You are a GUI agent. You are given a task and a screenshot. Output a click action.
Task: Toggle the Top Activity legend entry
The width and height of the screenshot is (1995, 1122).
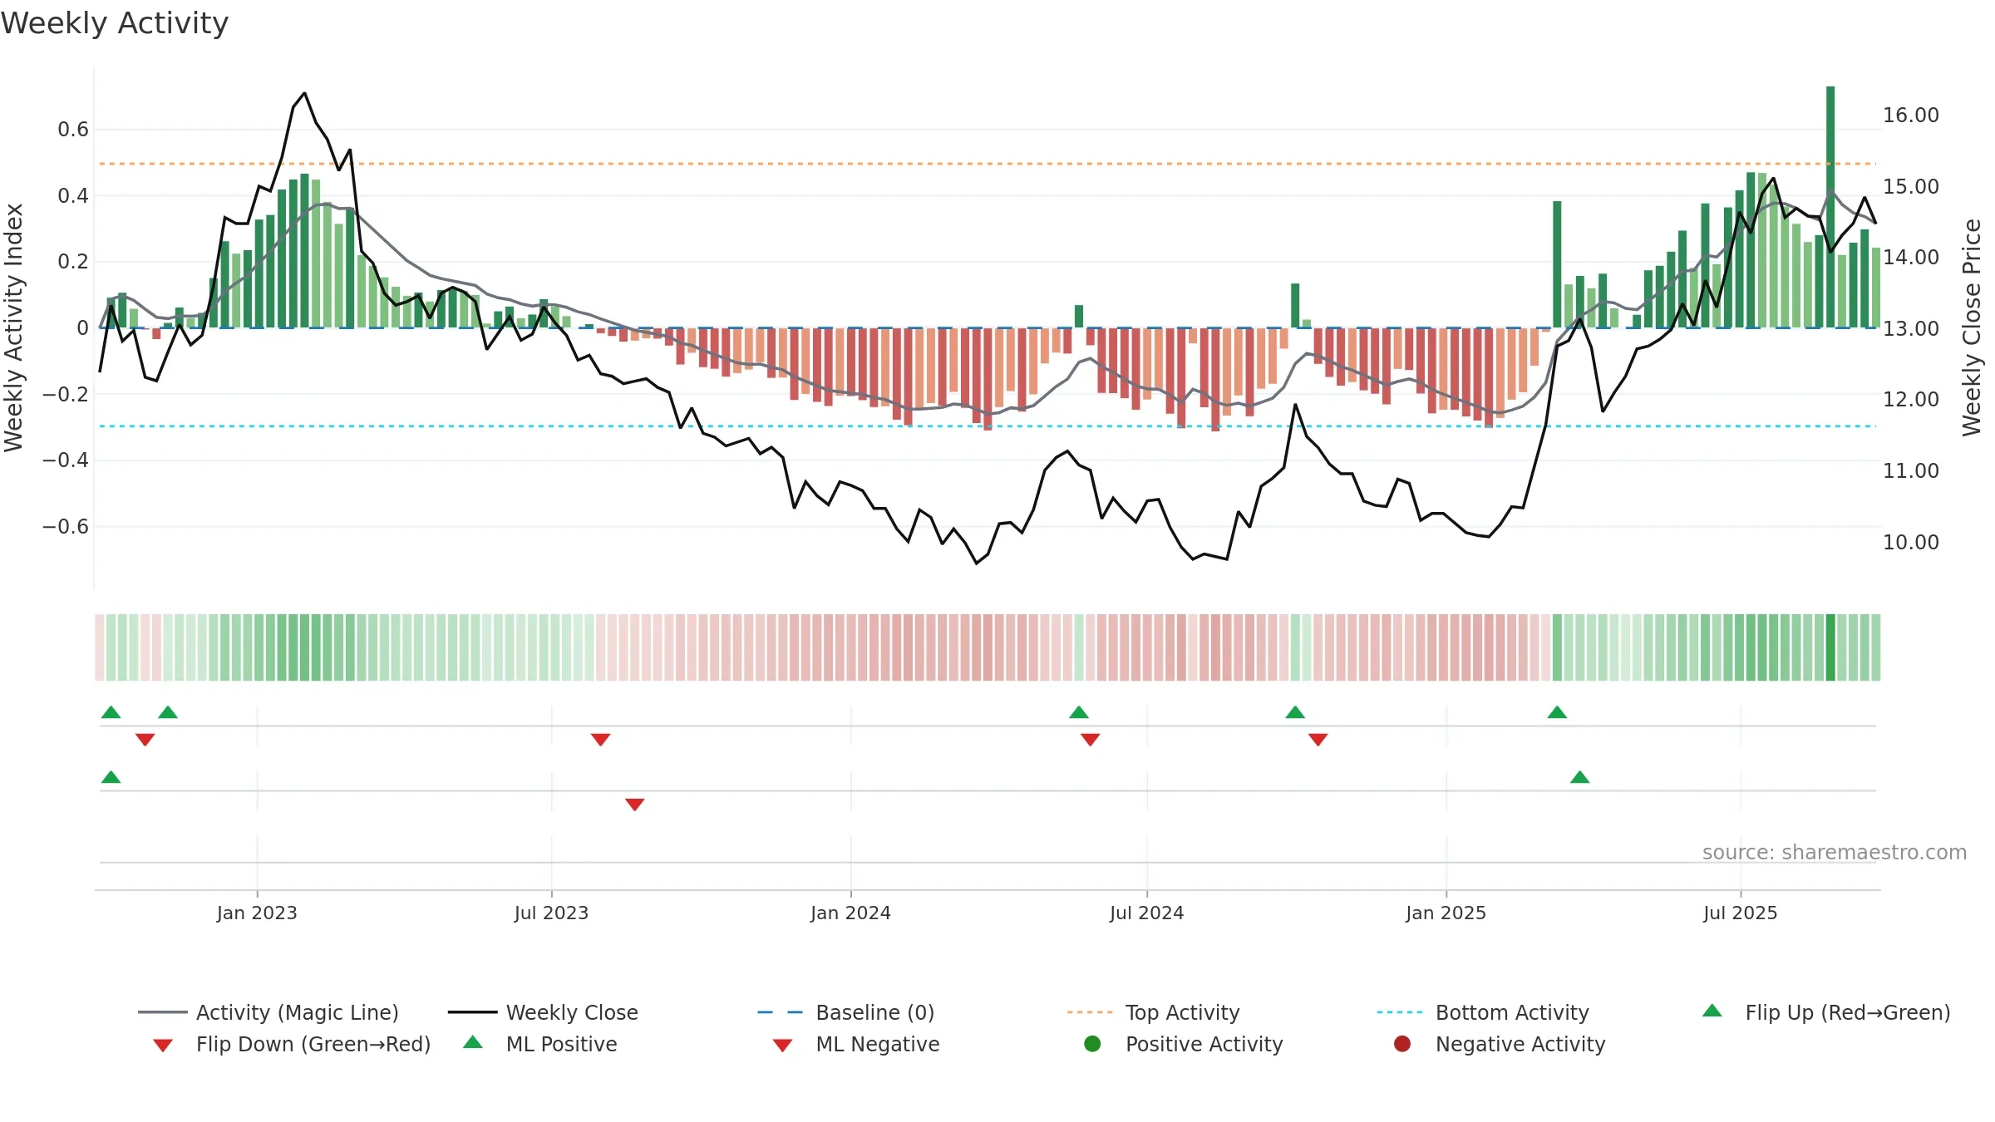[1153, 1012]
